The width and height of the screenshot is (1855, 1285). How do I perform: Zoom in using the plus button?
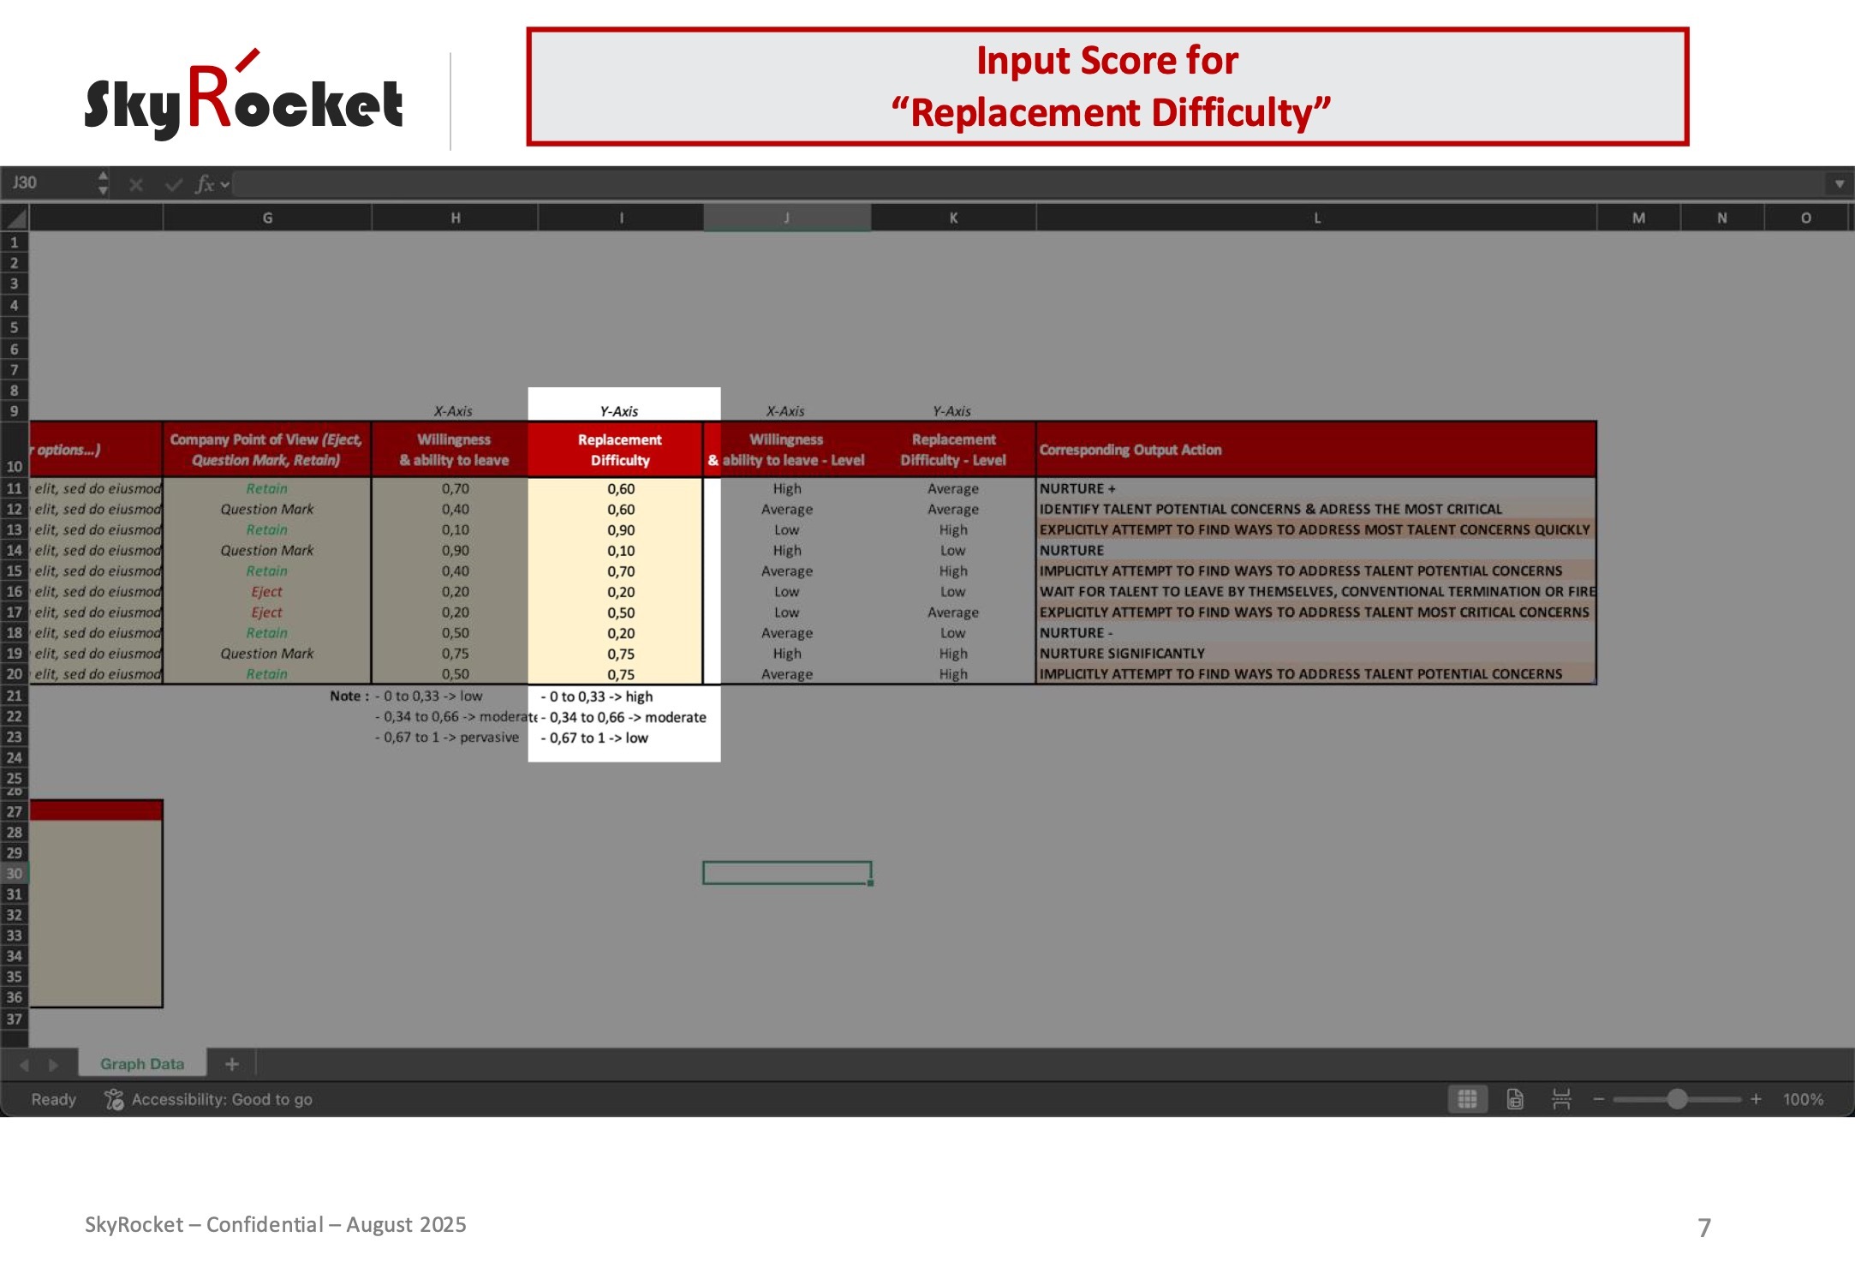[1757, 1097]
